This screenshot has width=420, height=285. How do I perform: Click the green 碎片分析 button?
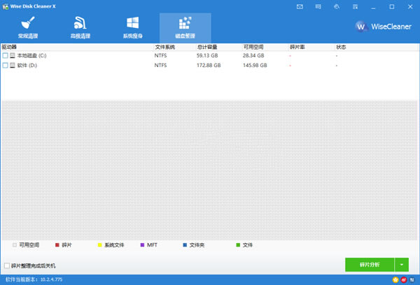tap(370, 265)
